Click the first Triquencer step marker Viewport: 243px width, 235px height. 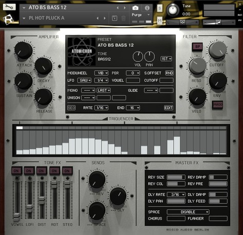(20, 128)
